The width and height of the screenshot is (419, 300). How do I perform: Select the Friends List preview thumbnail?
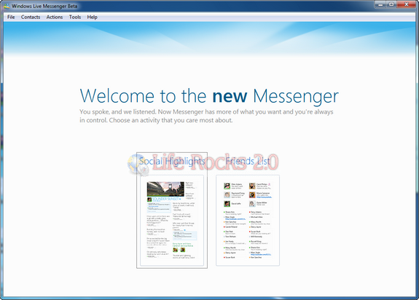(x=248, y=221)
